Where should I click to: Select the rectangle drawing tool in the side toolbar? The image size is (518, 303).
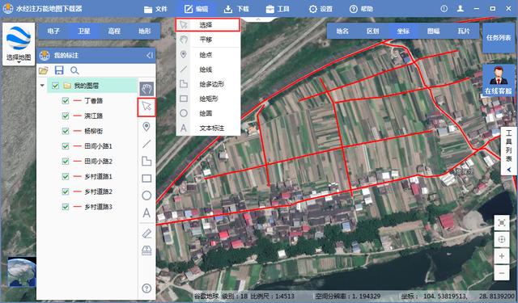(146, 179)
